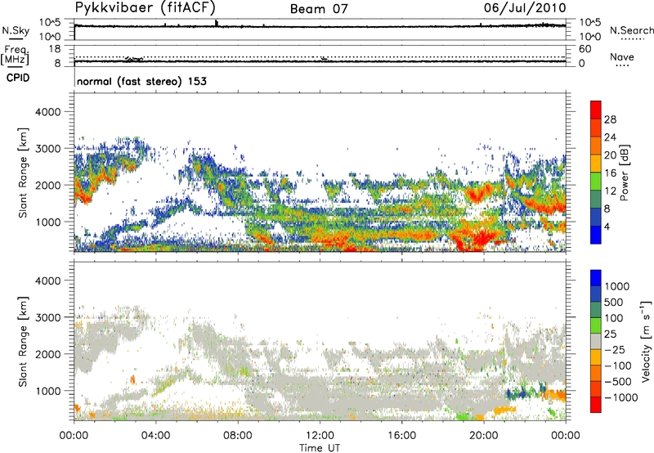Click the '18' frequency axis tick
The width and height of the screenshot is (654, 453).
[55, 49]
